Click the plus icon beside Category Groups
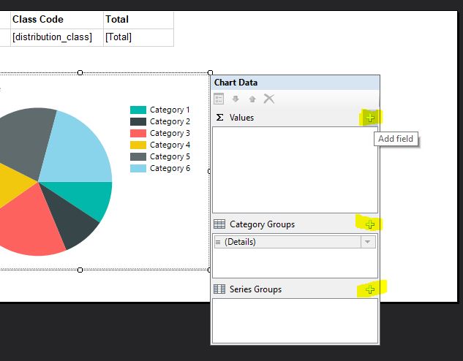Image resolution: width=463 pixels, height=361 pixels. point(370,224)
